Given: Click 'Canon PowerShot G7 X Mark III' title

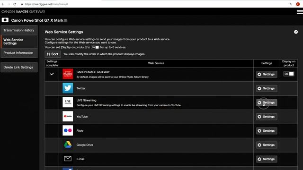Looking at the screenshot, I should pyautogui.click(x=39, y=20).
